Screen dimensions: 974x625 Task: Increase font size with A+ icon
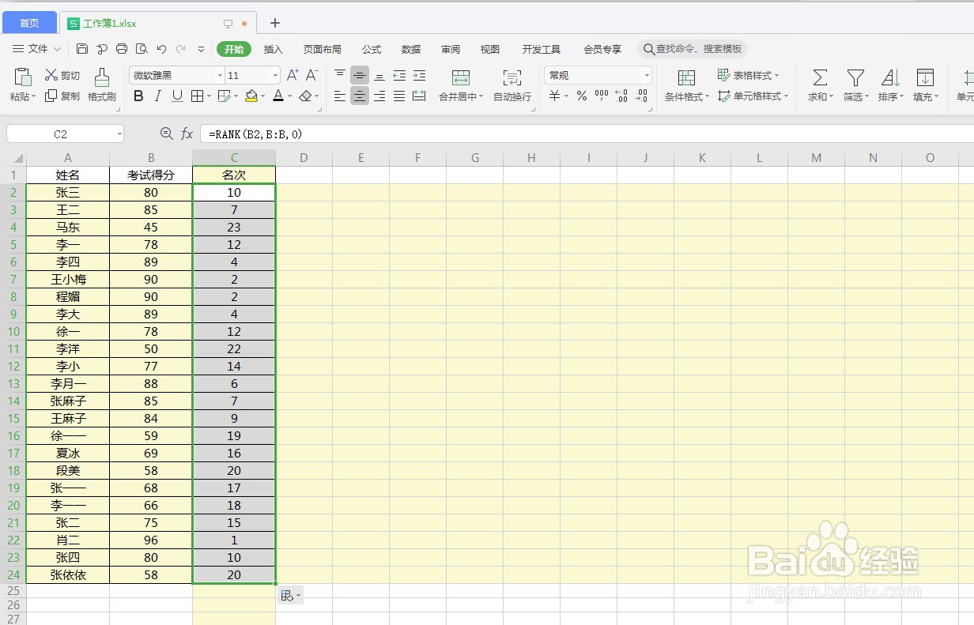(293, 75)
